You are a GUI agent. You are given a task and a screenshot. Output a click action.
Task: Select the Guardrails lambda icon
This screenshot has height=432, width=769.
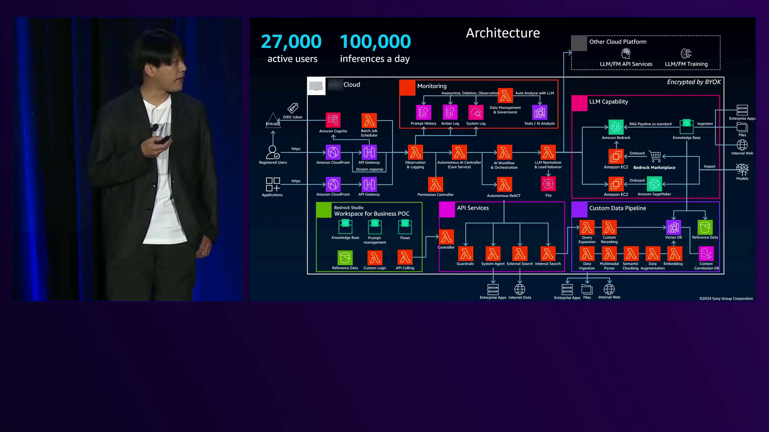click(x=465, y=254)
